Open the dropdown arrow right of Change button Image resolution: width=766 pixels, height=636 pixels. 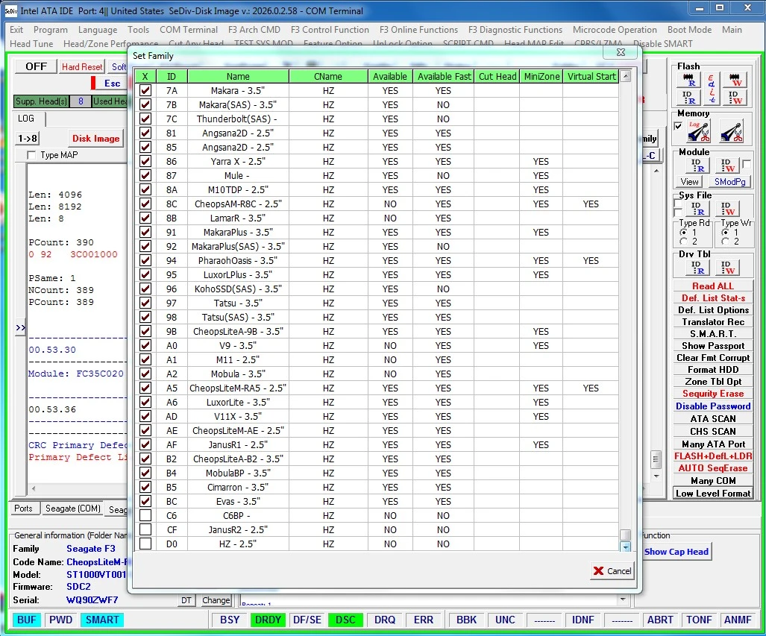tap(623, 599)
